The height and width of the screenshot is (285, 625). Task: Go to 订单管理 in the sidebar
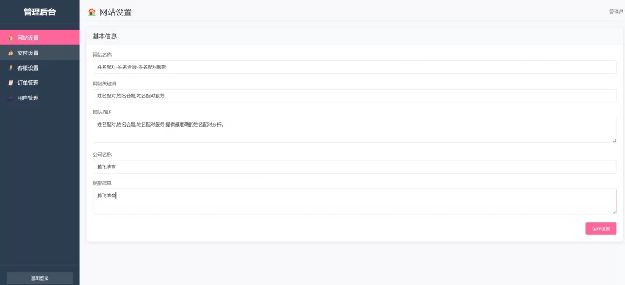[x=28, y=83]
